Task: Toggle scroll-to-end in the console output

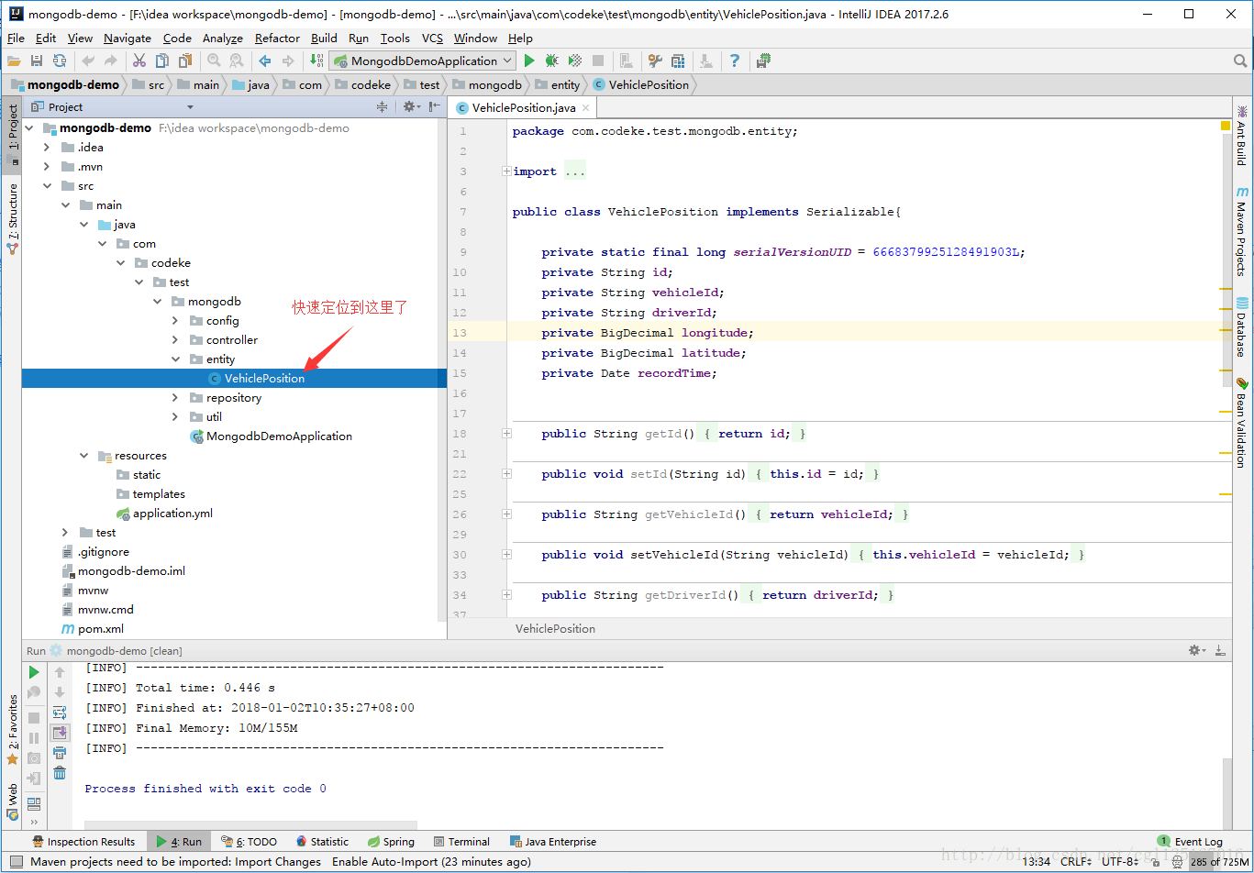Action: pos(60,732)
